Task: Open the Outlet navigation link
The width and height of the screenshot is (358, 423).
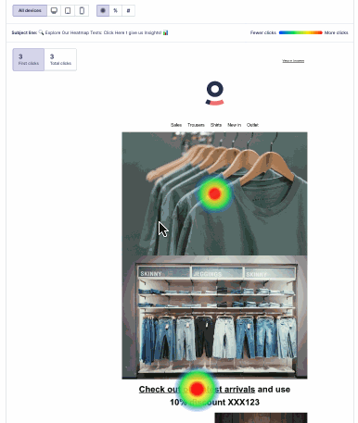Action: click(x=252, y=125)
